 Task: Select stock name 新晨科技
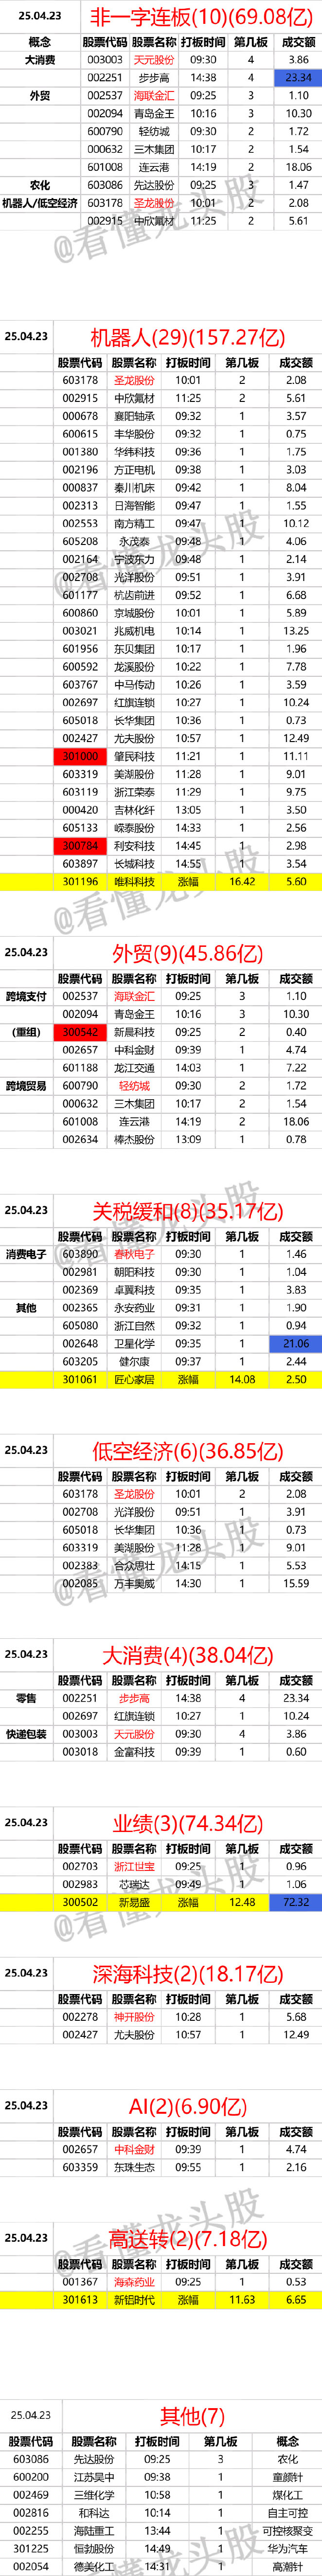134,1032
